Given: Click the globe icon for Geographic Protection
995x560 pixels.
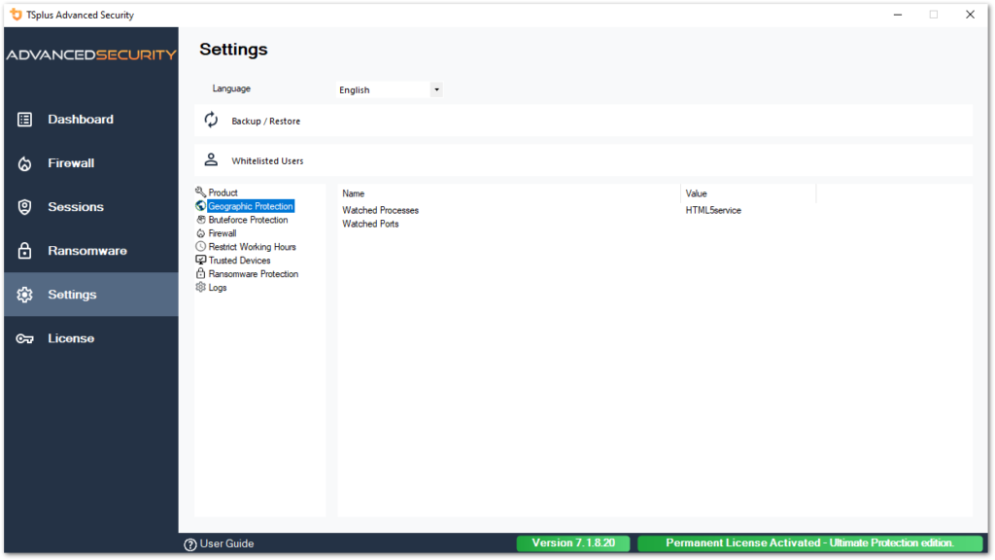Looking at the screenshot, I should point(200,205).
